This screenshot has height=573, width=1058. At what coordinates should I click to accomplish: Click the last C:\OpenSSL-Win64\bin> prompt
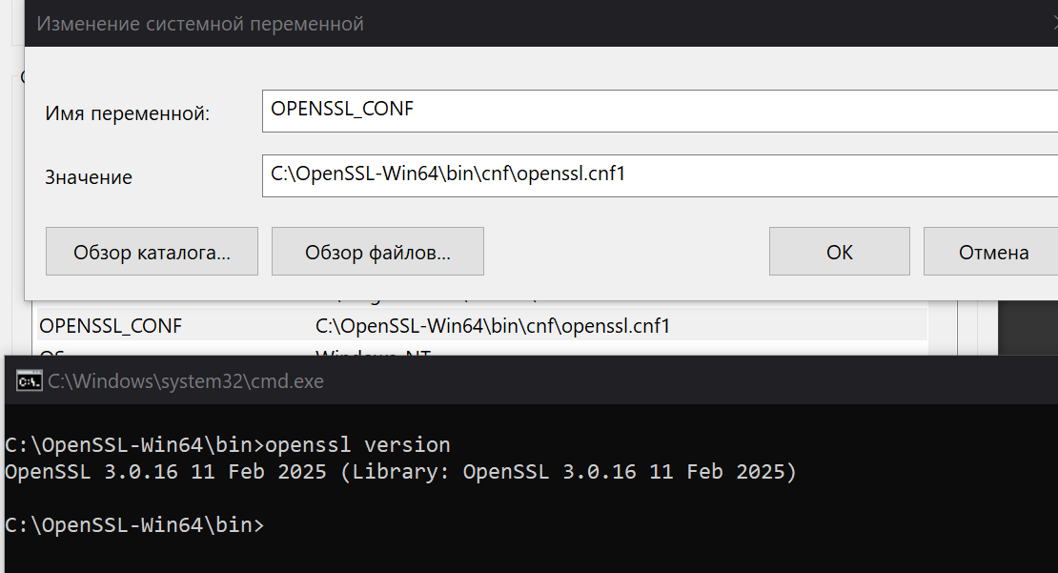133,525
